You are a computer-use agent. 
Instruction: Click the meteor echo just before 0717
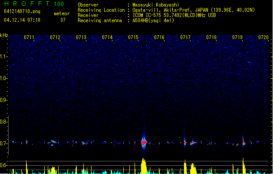point(185,142)
